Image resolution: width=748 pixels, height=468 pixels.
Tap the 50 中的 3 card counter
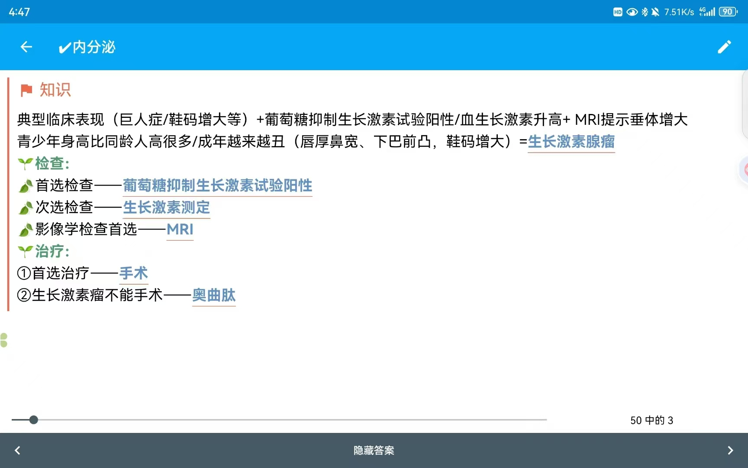(651, 420)
